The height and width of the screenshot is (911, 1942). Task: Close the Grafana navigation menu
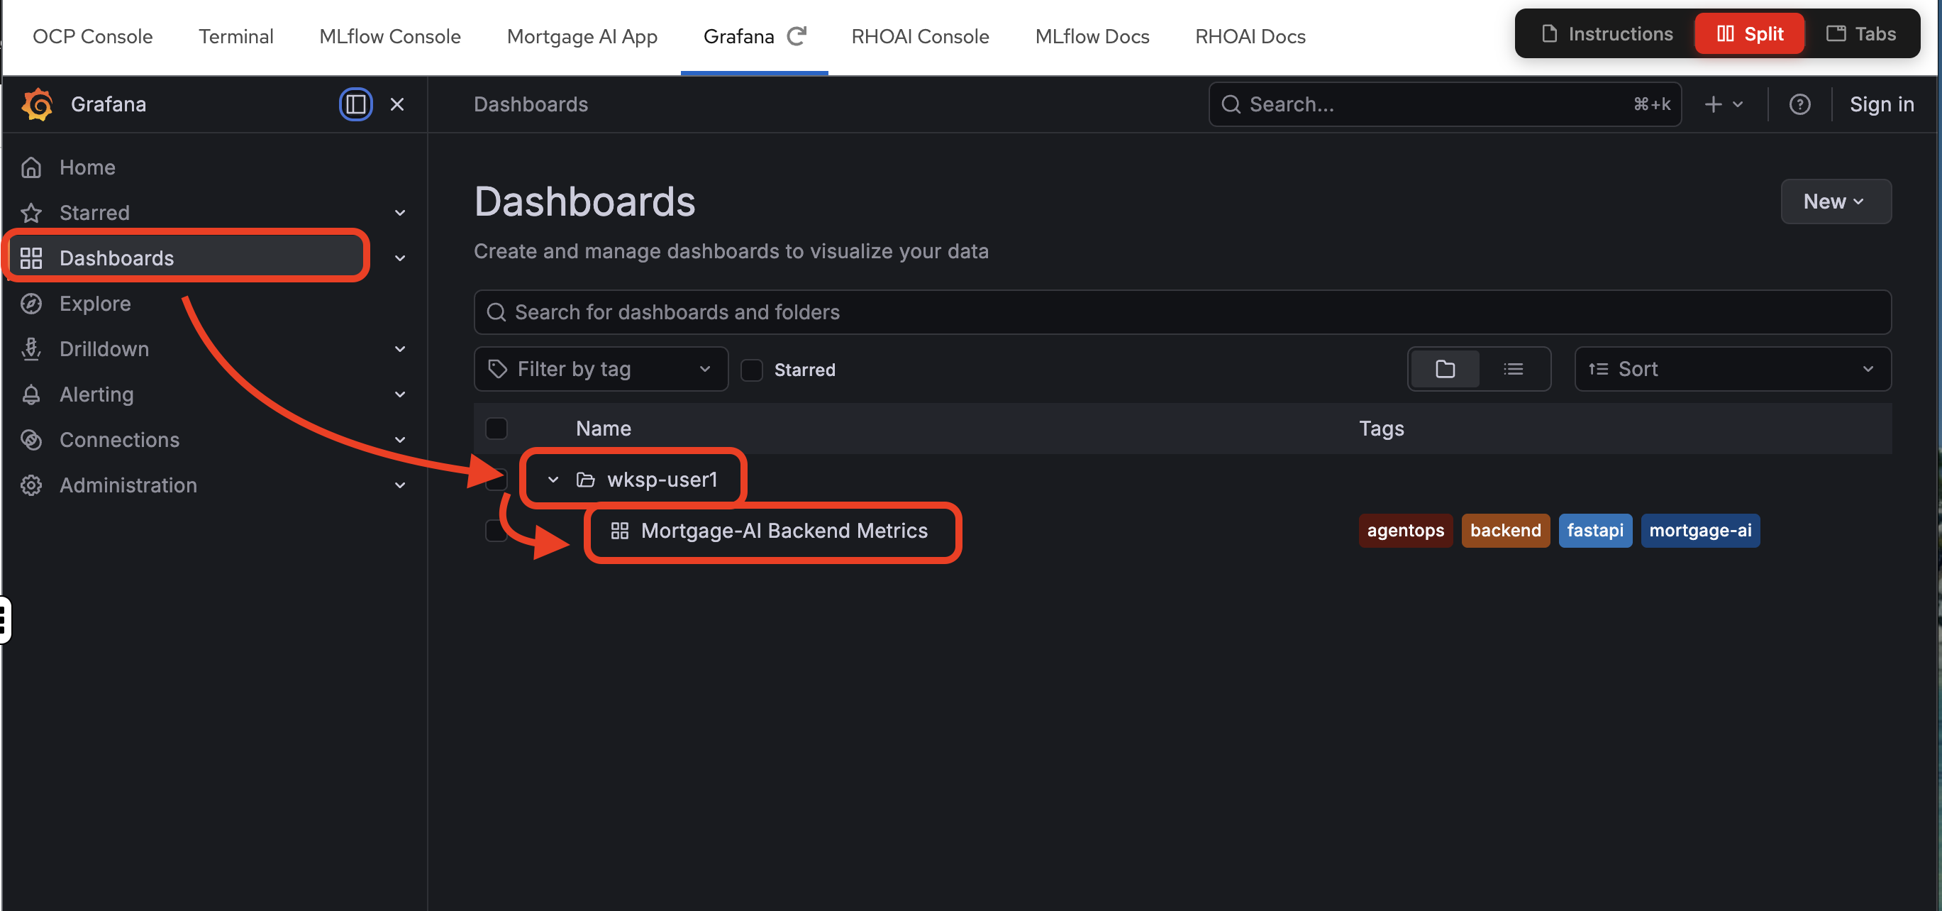[x=397, y=104]
